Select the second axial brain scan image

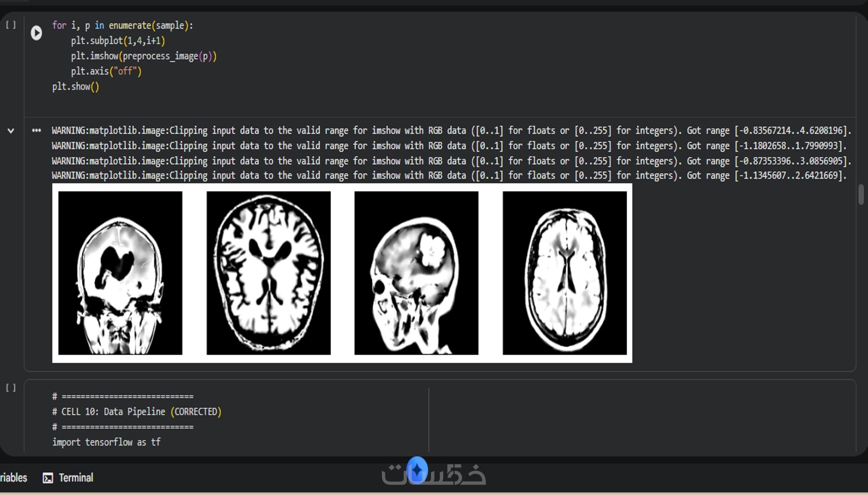(x=269, y=273)
